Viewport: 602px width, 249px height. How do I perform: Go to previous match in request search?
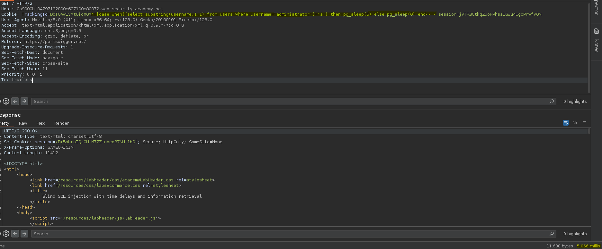click(x=15, y=101)
